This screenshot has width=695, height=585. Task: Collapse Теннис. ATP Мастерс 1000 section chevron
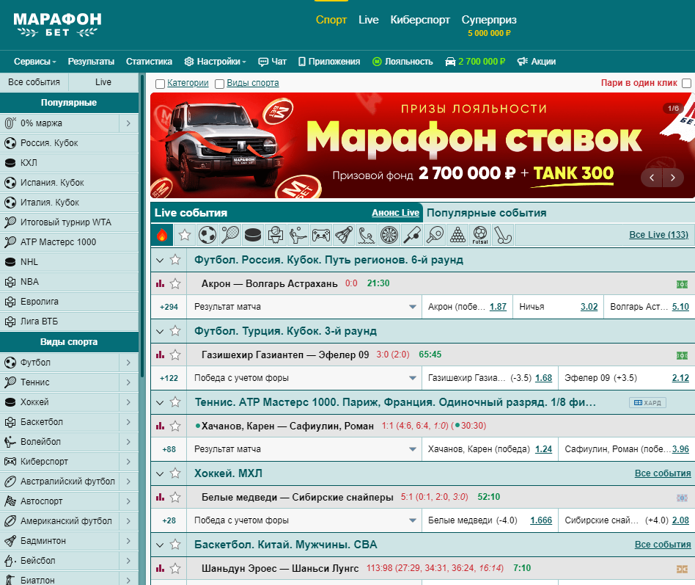[160, 402]
